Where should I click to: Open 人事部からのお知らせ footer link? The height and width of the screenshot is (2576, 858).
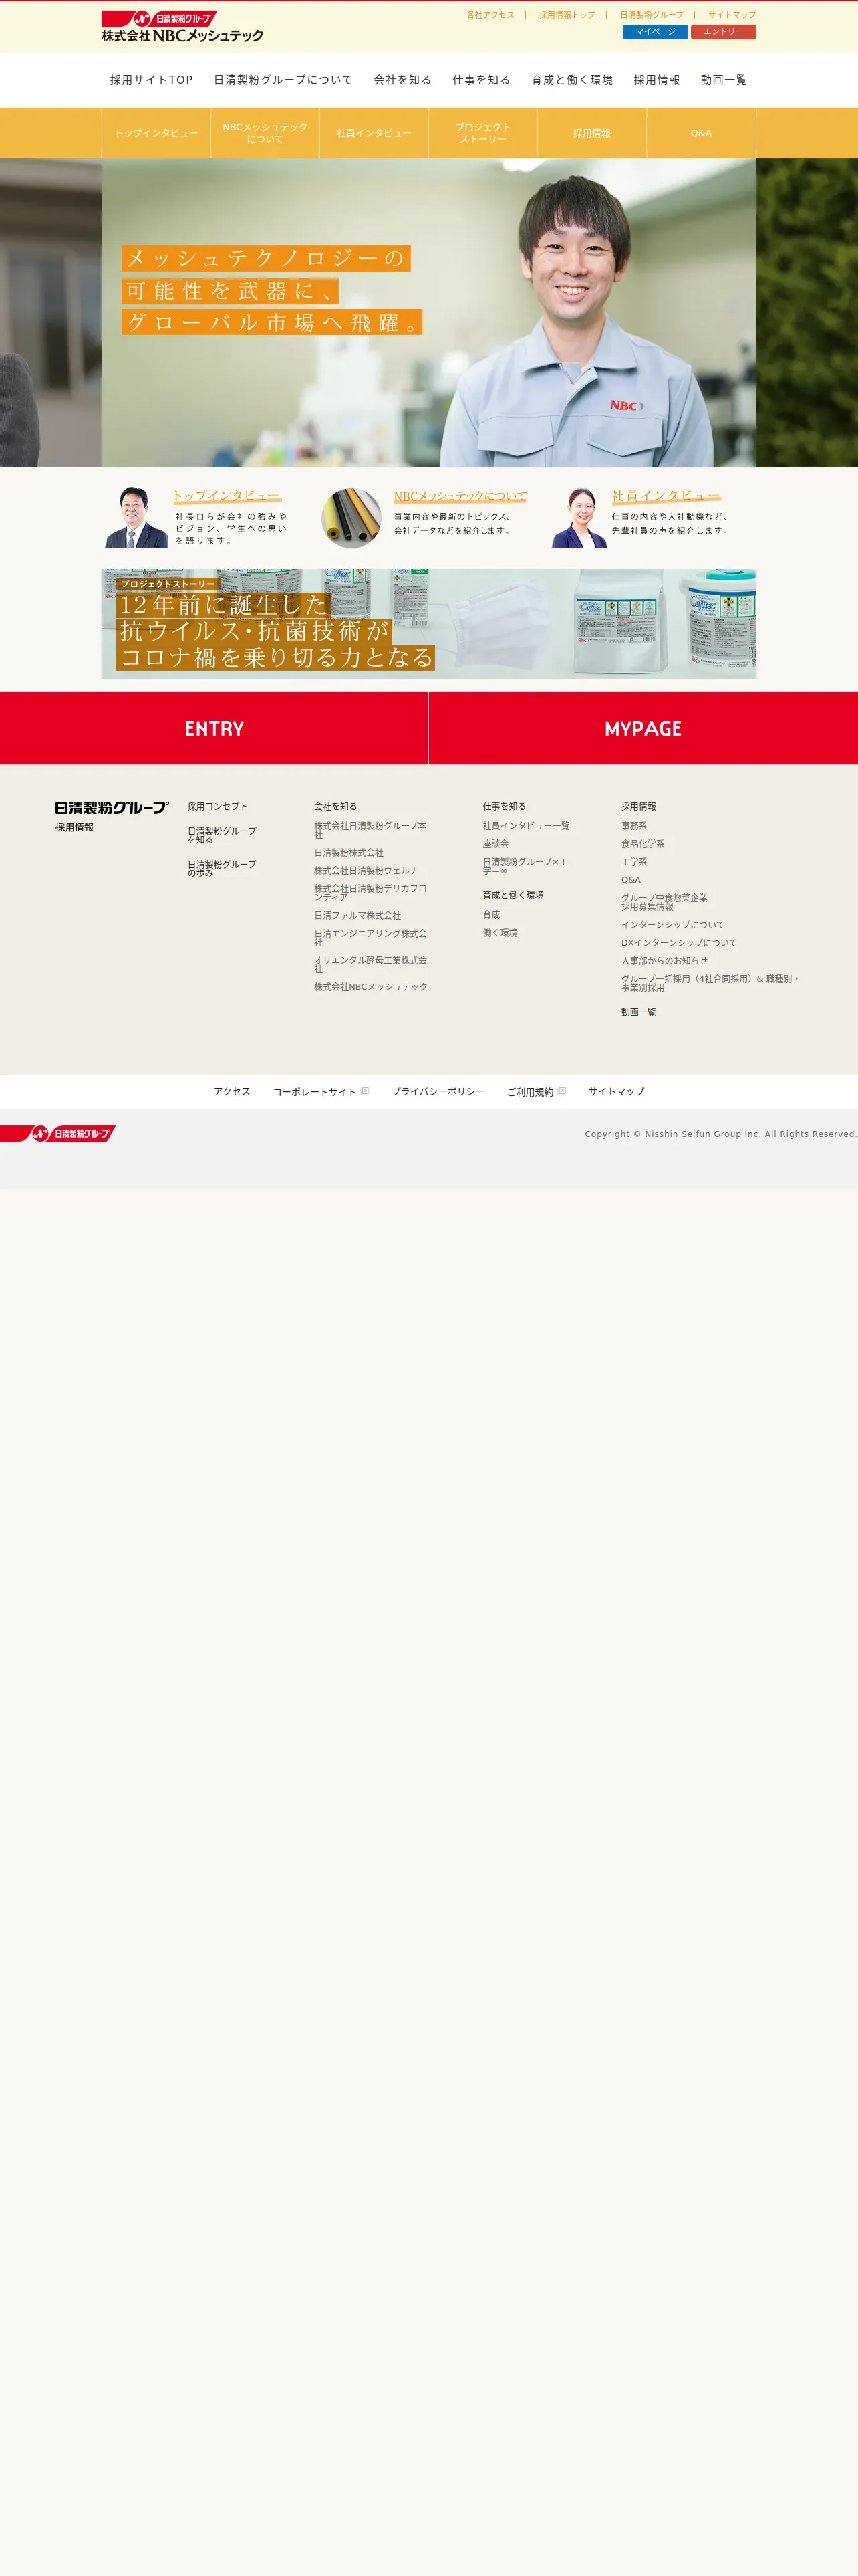664,961
